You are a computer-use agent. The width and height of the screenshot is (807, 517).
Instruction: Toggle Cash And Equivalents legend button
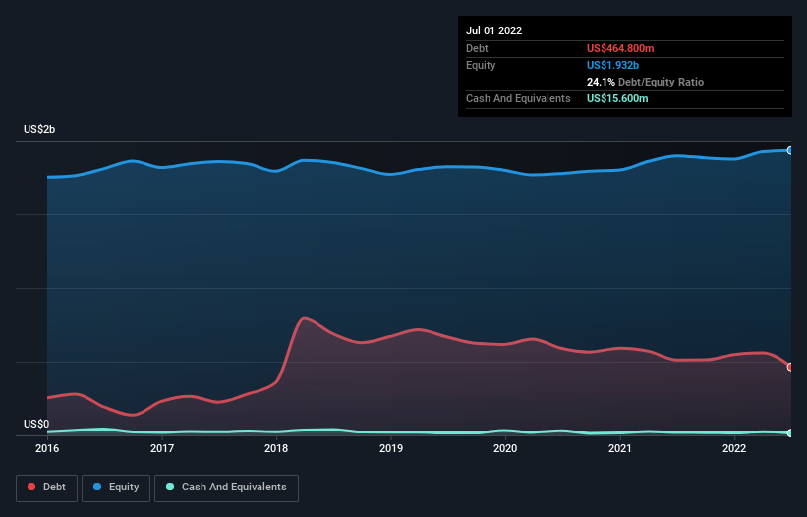point(226,488)
